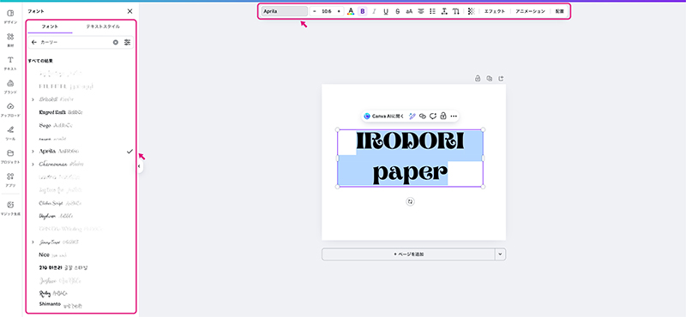Click the font size value 10.6
This screenshot has width=686, height=317.
click(x=327, y=11)
